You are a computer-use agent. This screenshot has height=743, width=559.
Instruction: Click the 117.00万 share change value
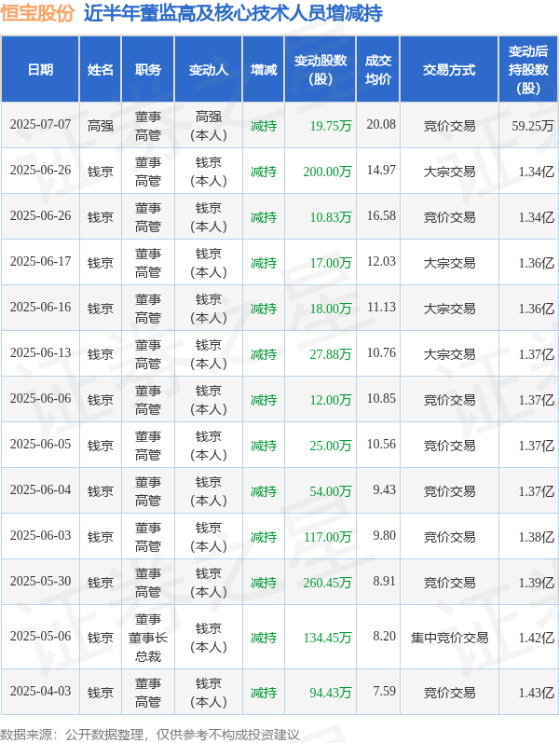point(327,537)
